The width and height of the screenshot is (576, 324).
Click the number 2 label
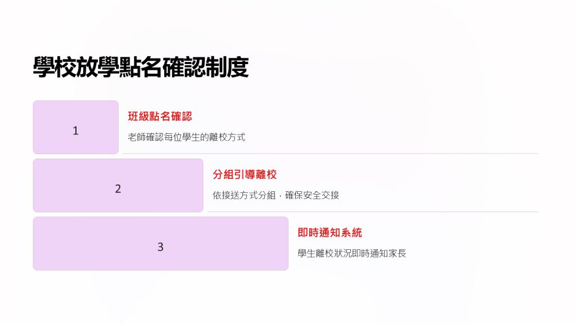point(118,189)
